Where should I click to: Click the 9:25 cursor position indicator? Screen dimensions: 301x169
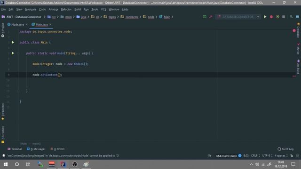tap(246, 155)
